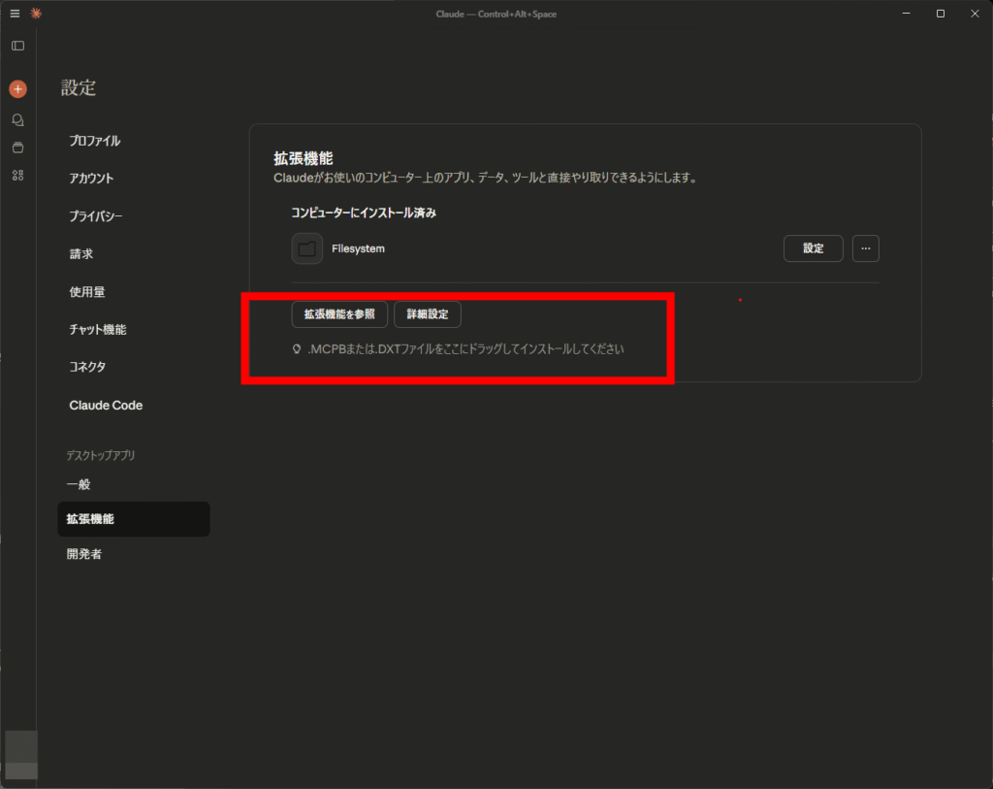
Task: Open the 開発者 settings page
Action: [83, 554]
